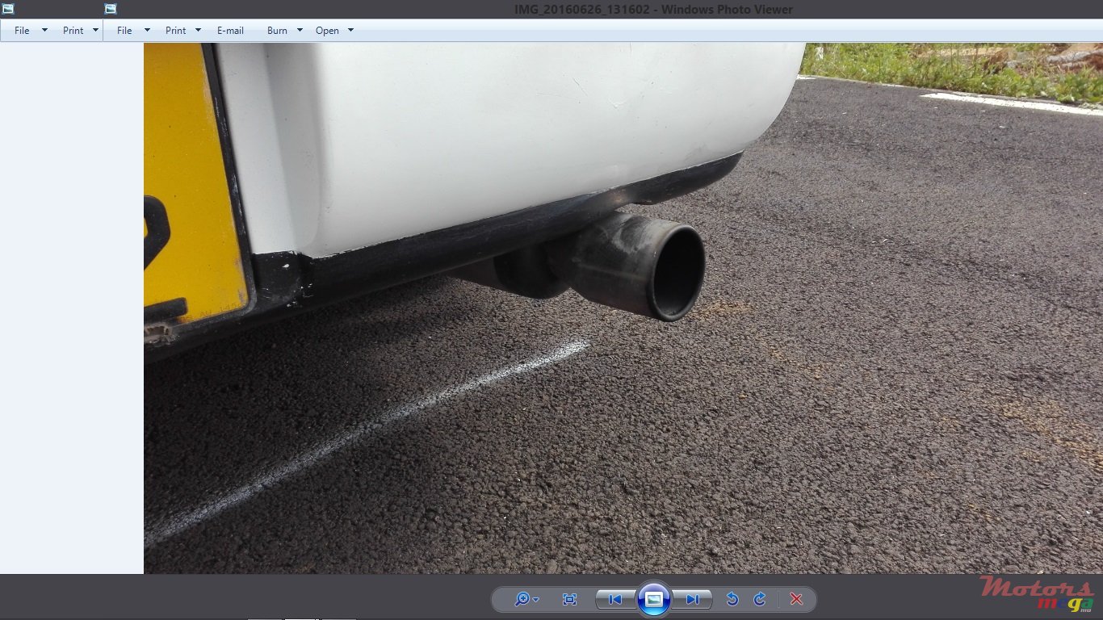
Task: Open the leftmost Print menu
Action: pyautogui.click(x=73, y=31)
